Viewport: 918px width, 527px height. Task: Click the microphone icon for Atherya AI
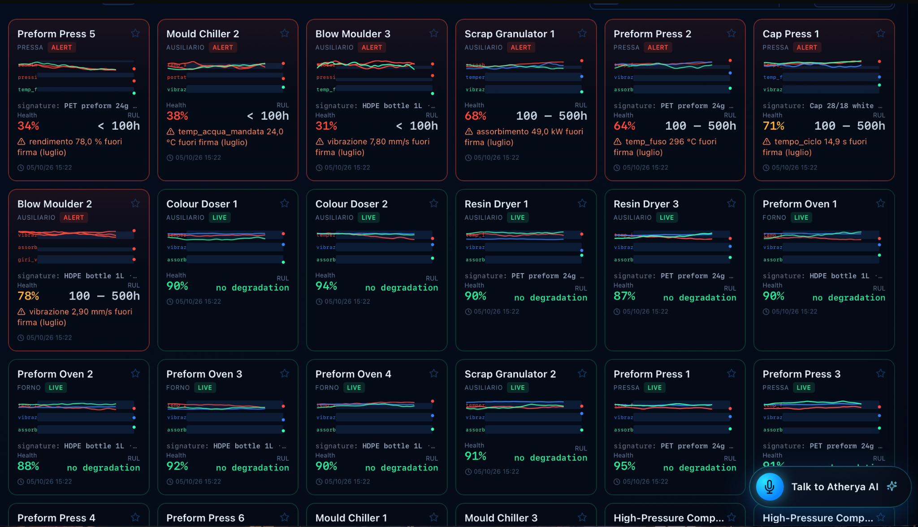coord(770,487)
